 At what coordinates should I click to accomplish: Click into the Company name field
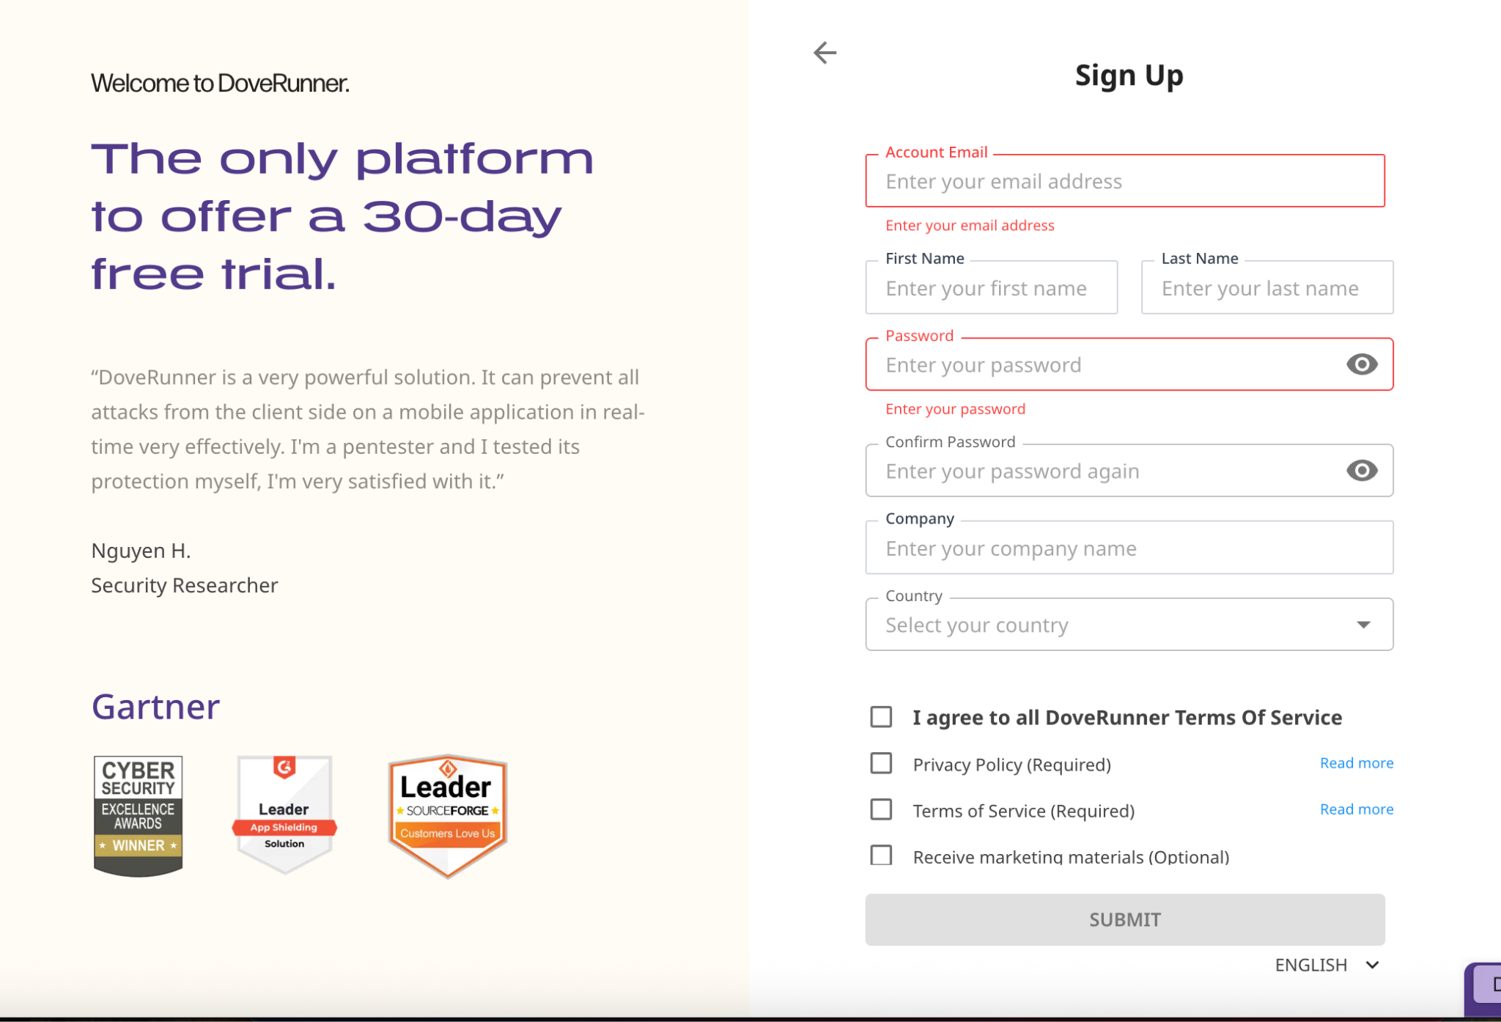point(1129,548)
